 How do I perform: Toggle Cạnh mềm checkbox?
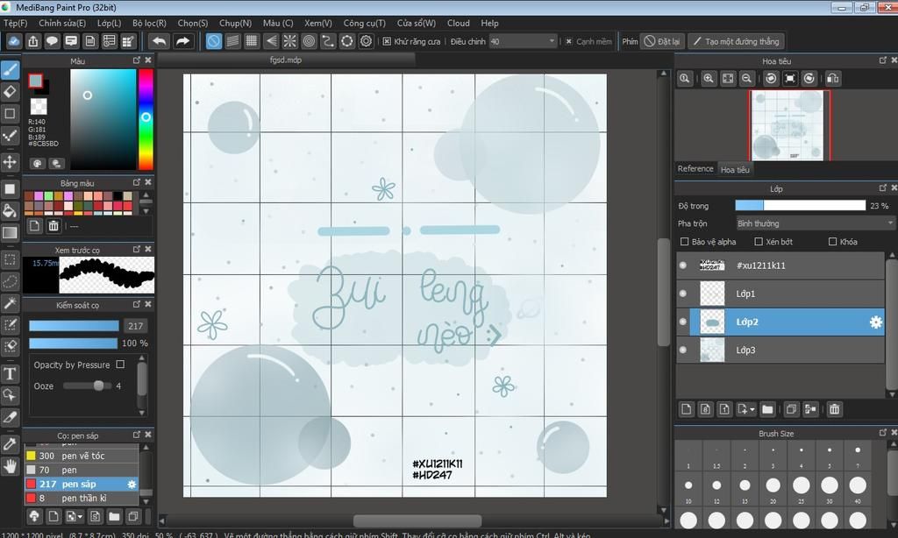568,41
